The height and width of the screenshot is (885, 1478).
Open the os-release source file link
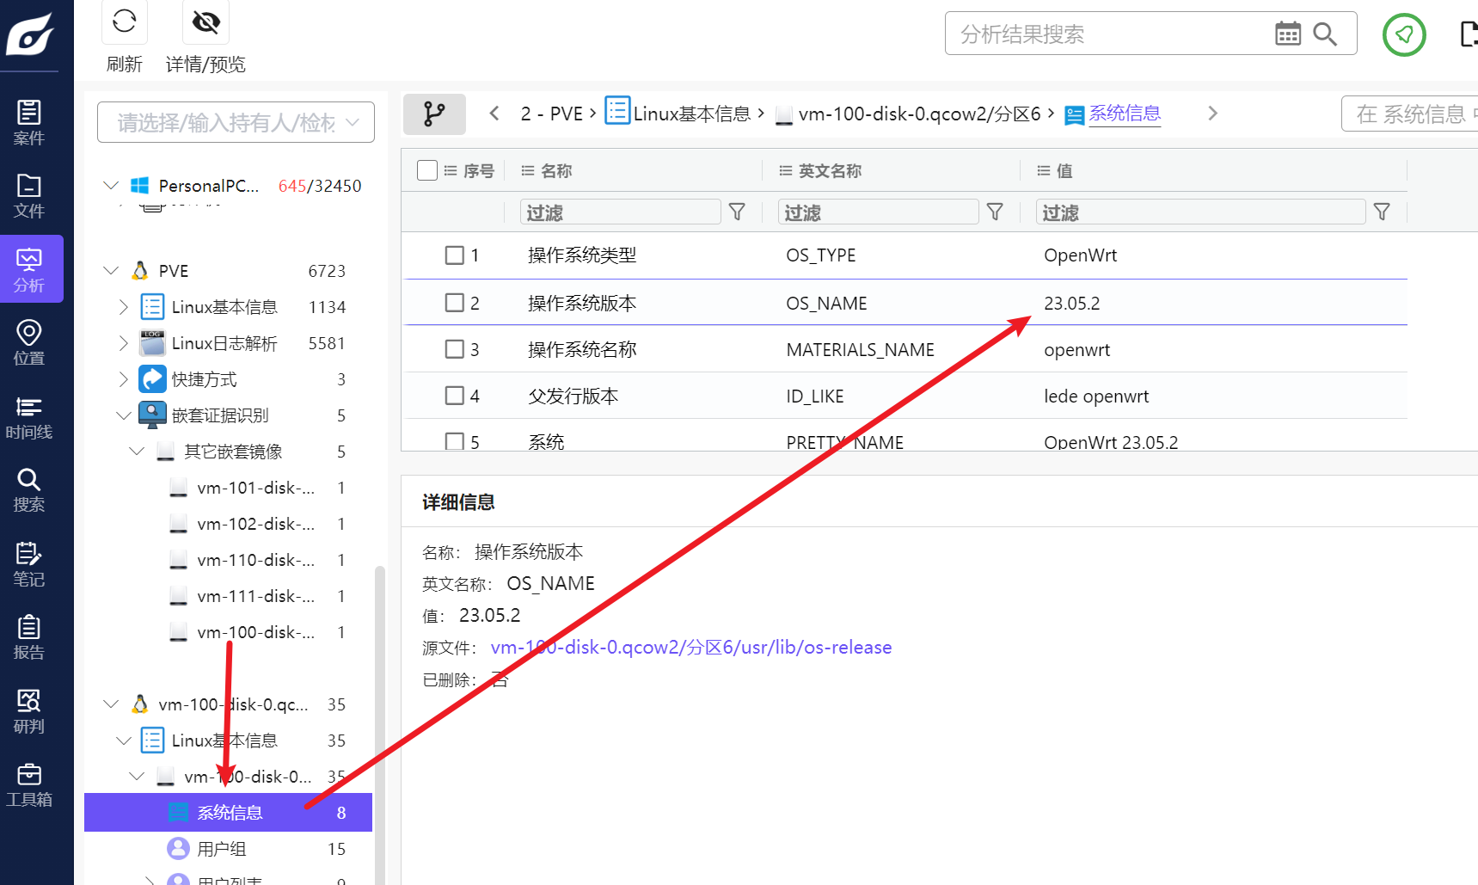point(690,648)
